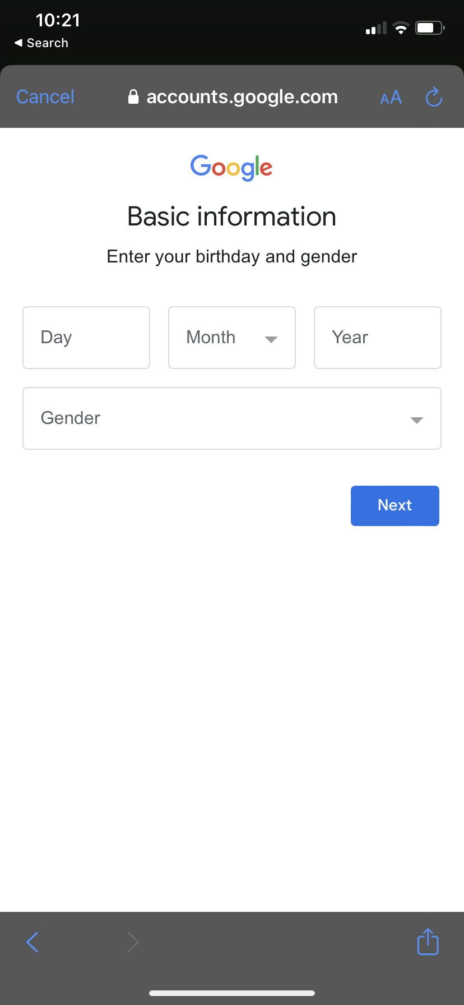Viewport: 464px width, 1005px height.
Task: Open text size settings via AA icon
Action: click(x=391, y=98)
